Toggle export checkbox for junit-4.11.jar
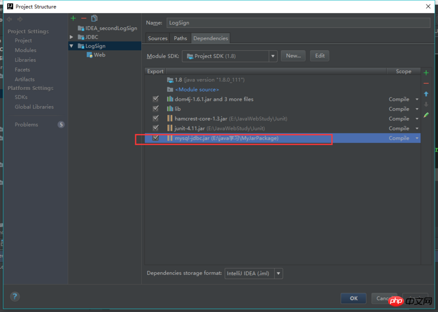Screen dimensions: 438x312 155,128
